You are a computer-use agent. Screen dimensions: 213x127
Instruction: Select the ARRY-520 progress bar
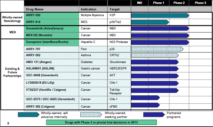[x=160, y=16]
